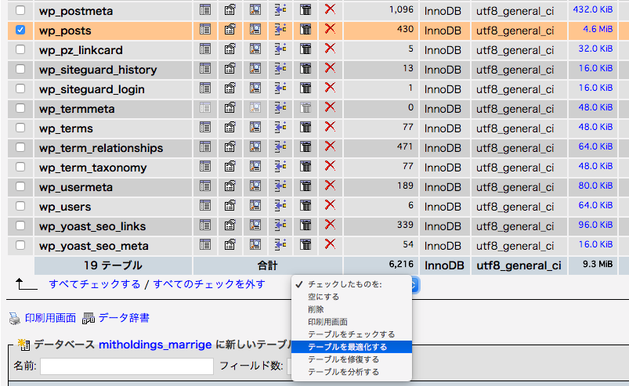Choose テーブルを修復する in the open dropdown
The width and height of the screenshot is (629, 386).
click(343, 359)
